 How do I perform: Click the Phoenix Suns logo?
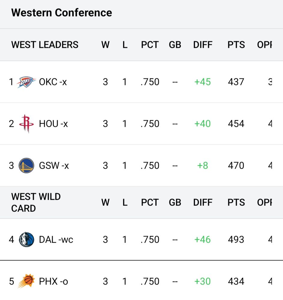(26, 281)
